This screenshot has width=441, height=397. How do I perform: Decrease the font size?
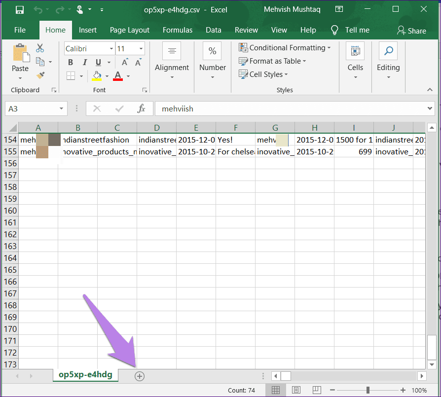tap(138, 63)
